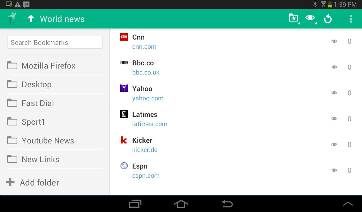The height and width of the screenshot is (212, 362).
Task: Tap the refresh sync icon
Action: coord(328,19)
